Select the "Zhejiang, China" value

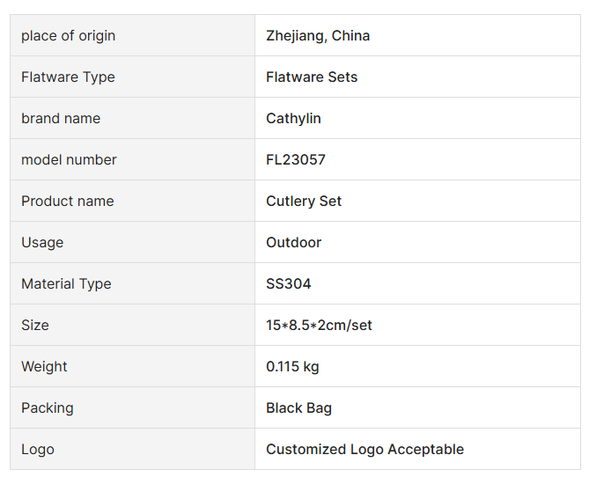[318, 36]
